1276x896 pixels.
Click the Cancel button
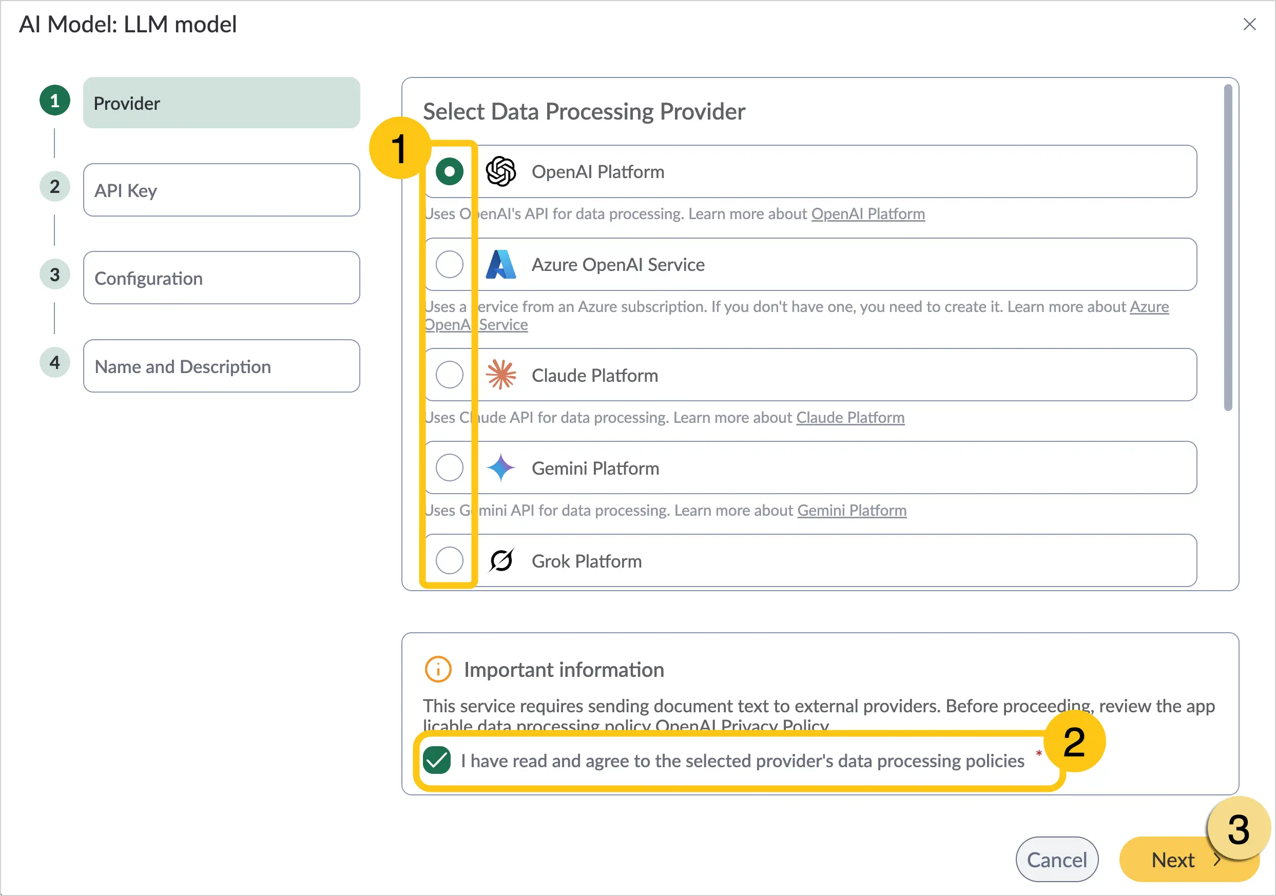pyautogui.click(x=1056, y=860)
